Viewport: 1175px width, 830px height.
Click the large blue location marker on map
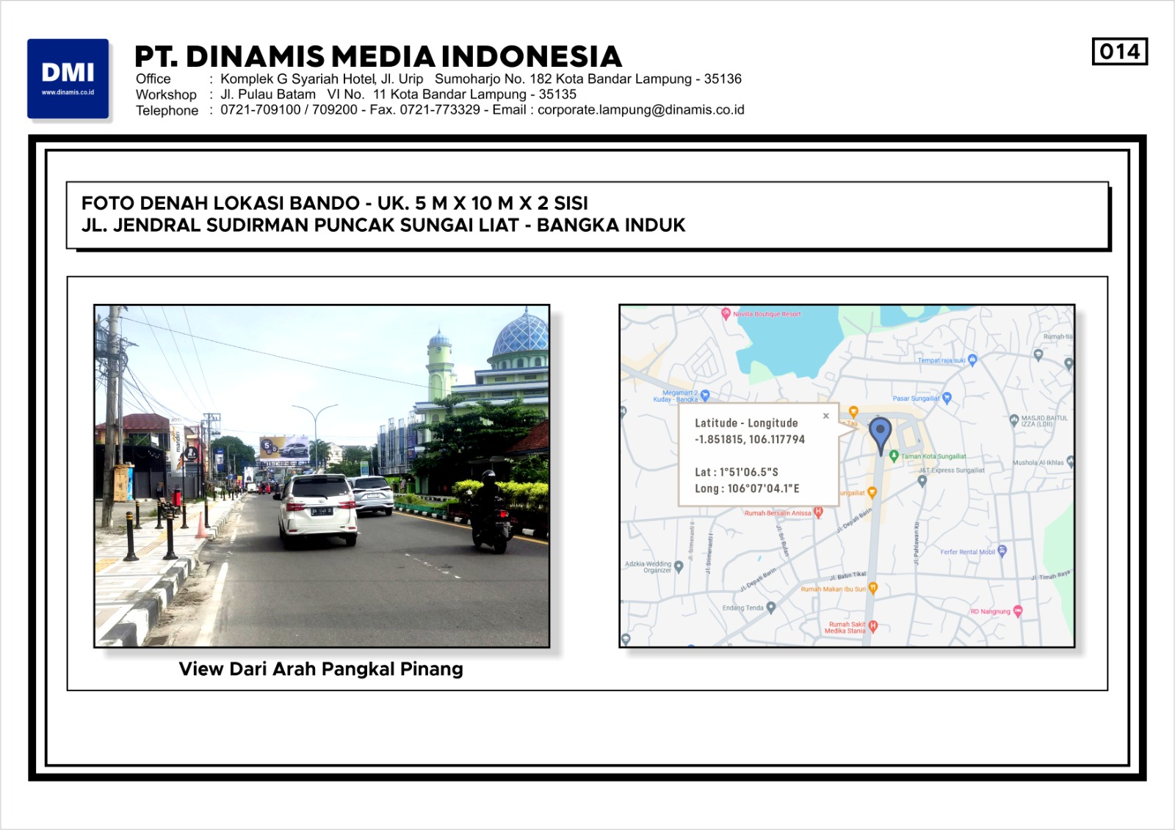880,435
